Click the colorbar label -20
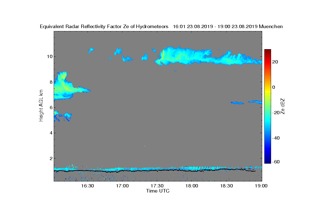This screenshot has width=324, height=216. [276, 113]
